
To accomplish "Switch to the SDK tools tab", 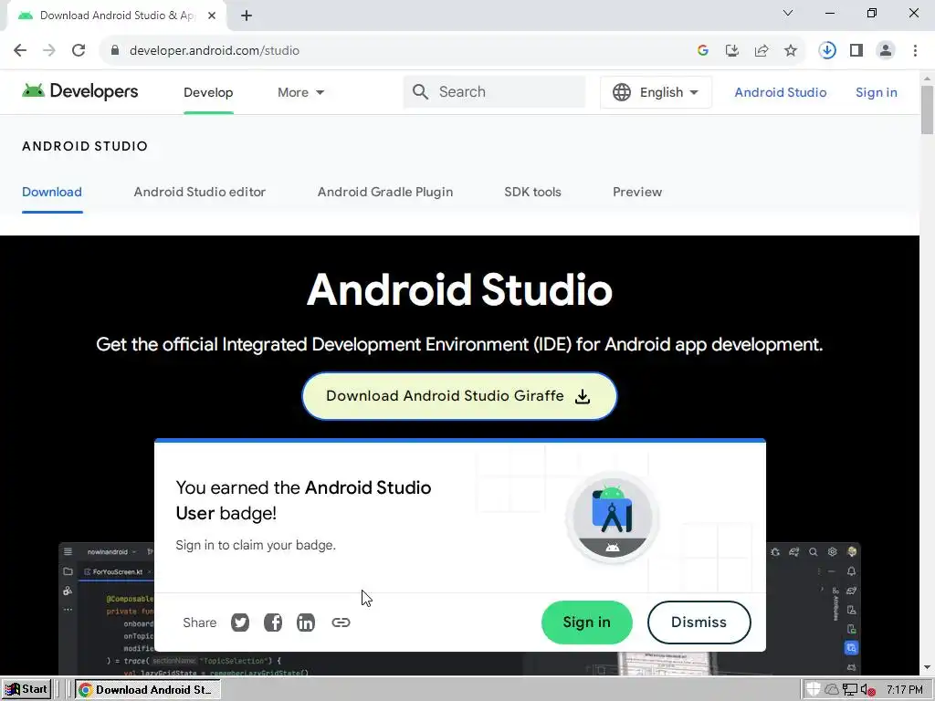I will click(x=532, y=192).
